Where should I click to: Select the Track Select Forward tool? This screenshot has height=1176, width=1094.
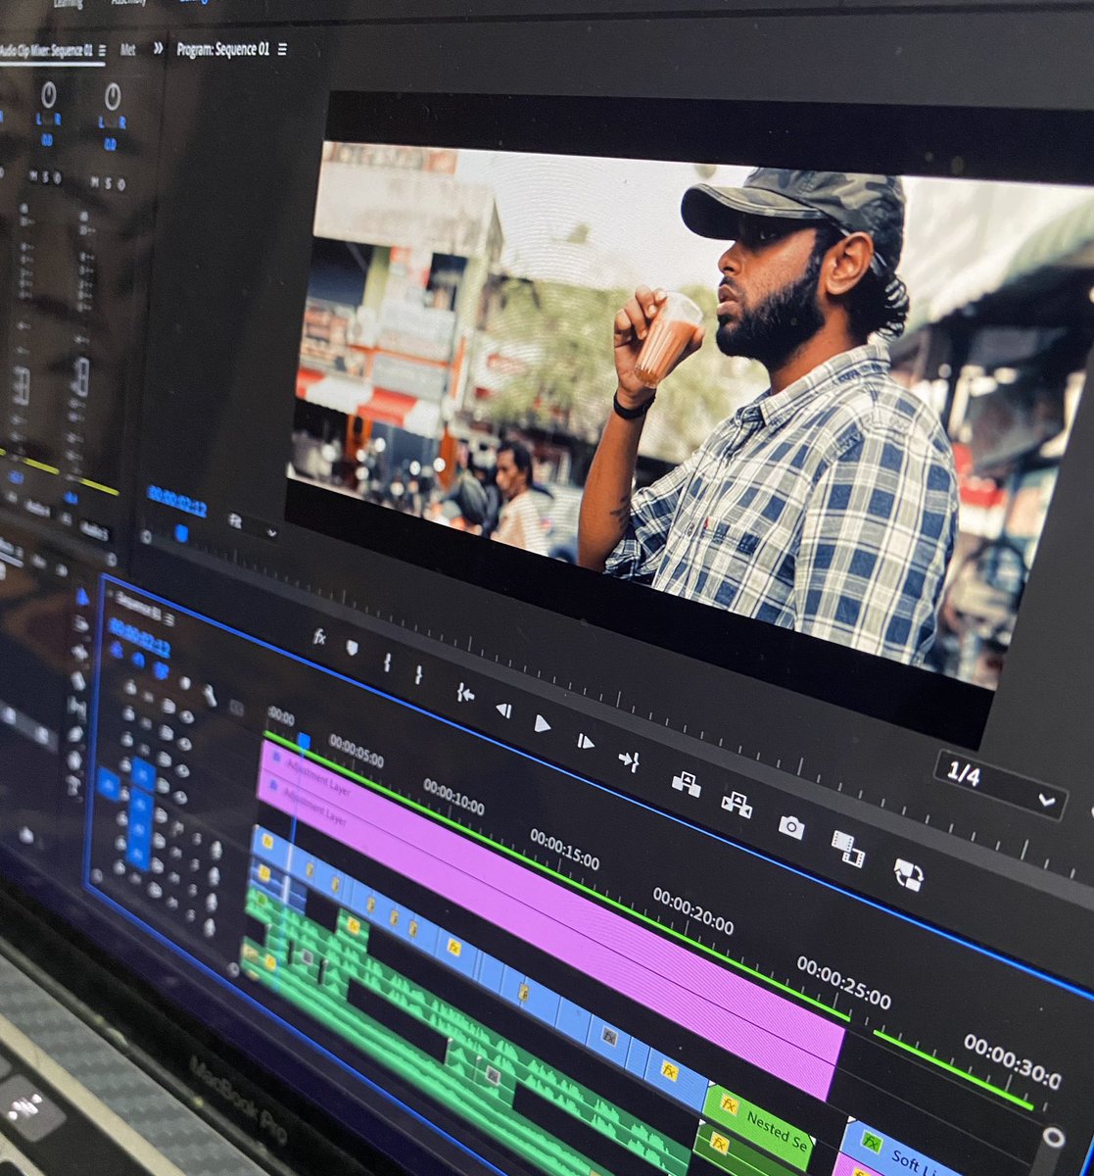(x=80, y=624)
